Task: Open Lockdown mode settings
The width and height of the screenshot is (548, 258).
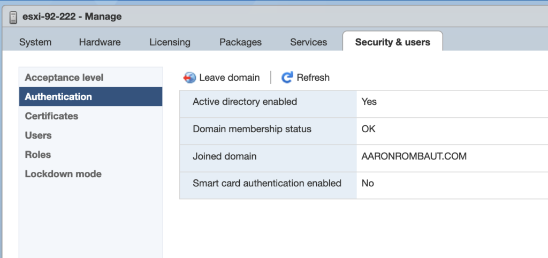Action: pos(63,174)
